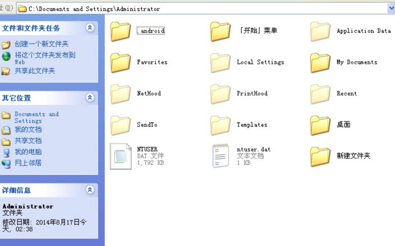Click the 我的电脑 computer icon
The image size is (395, 246).
point(6,153)
